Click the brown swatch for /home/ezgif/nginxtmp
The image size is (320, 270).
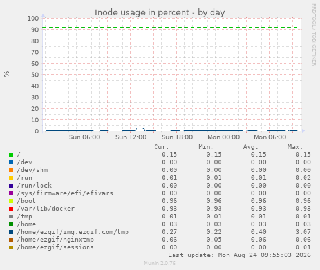pyautogui.click(x=11, y=240)
